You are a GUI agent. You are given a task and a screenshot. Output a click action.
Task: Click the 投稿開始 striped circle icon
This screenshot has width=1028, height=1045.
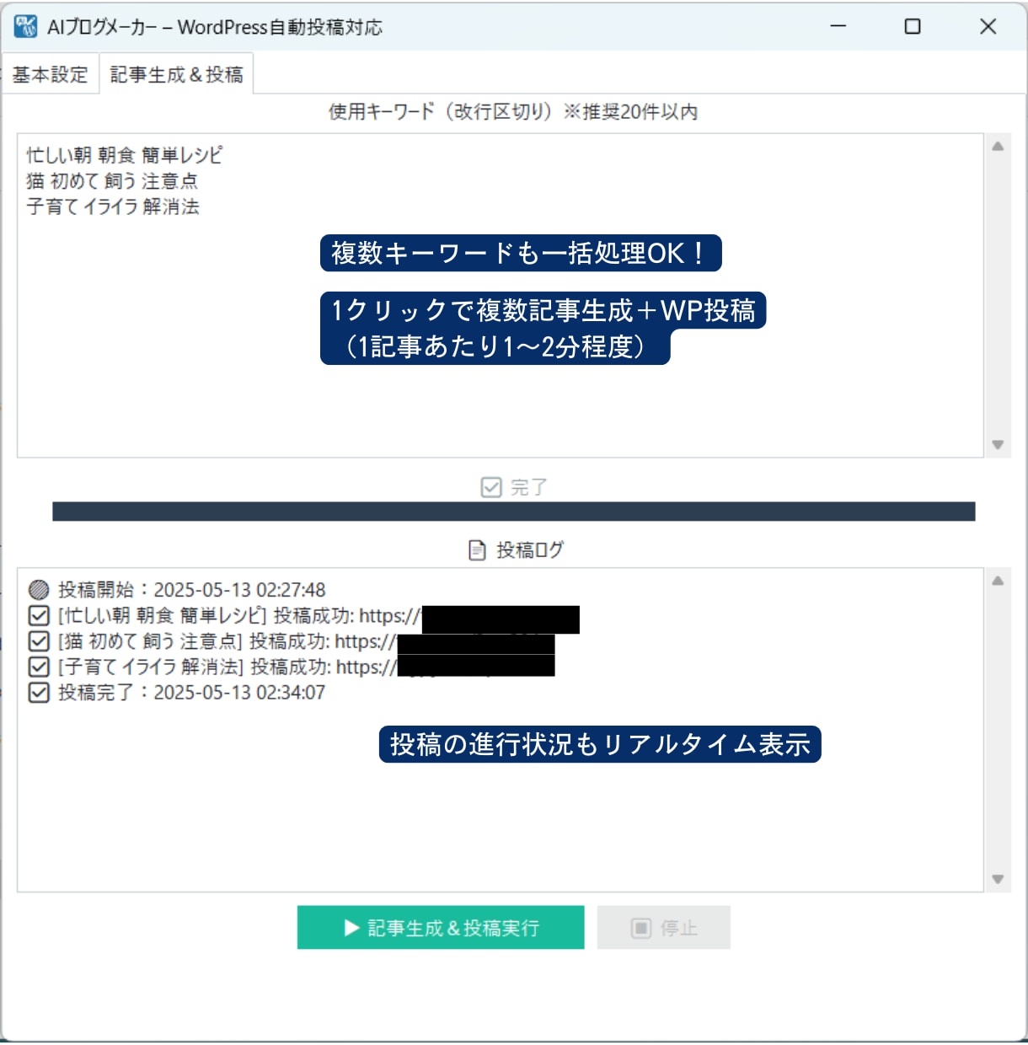(x=39, y=590)
